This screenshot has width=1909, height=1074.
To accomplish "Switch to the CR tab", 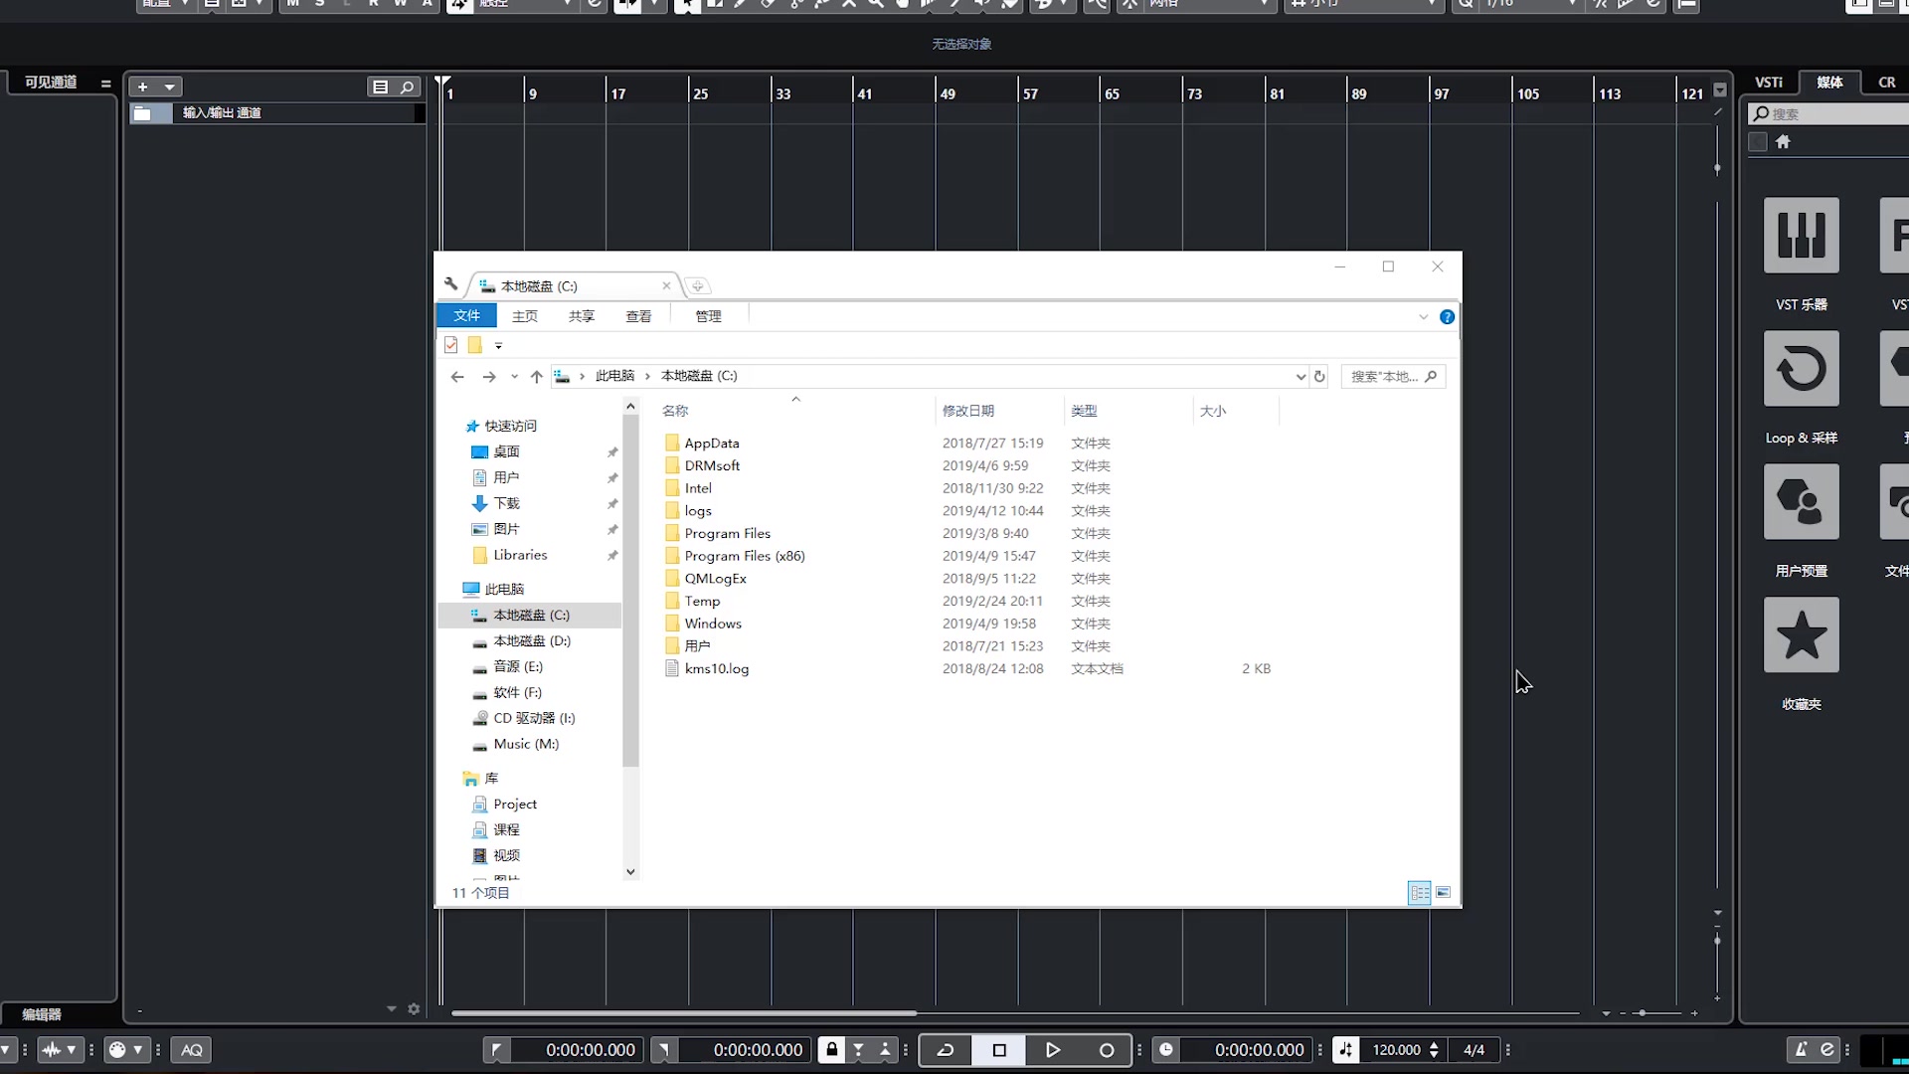I will [x=1886, y=83].
